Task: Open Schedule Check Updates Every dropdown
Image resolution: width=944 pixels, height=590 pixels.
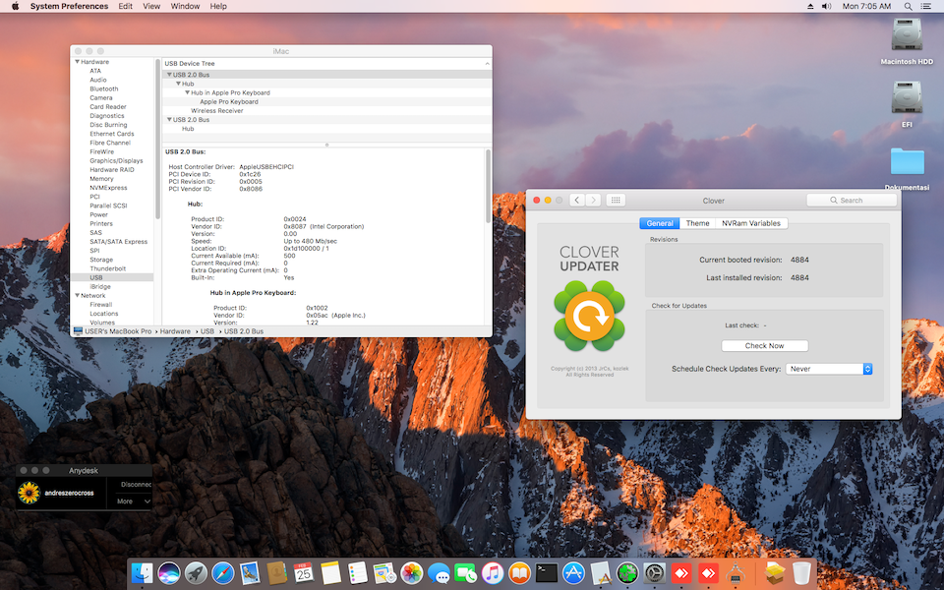Action: pyautogui.click(x=828, y=369)
